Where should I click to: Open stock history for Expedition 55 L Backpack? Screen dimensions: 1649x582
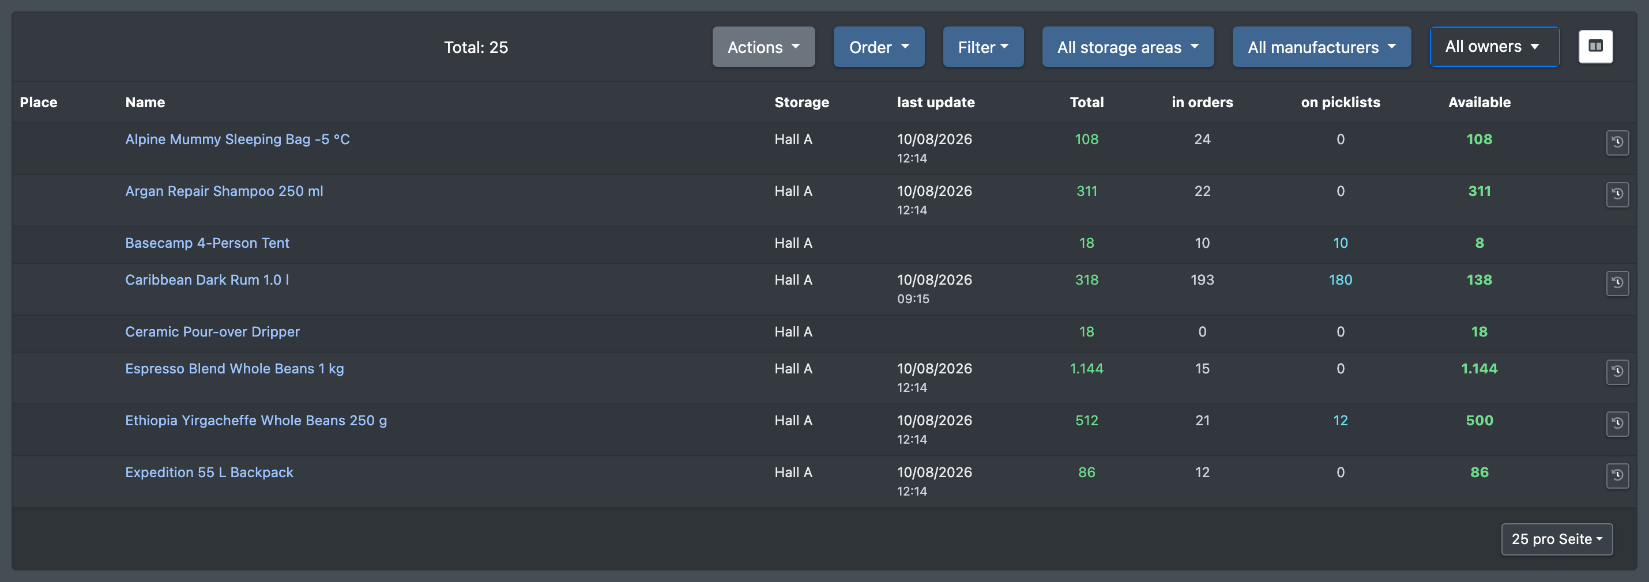click(x=1617, y=475)
